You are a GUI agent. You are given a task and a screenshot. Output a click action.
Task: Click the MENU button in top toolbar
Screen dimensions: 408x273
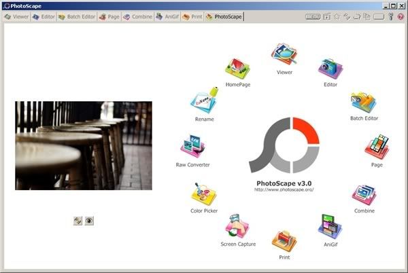tap(313, 16)
